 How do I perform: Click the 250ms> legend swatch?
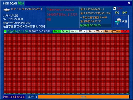[91, 31]
